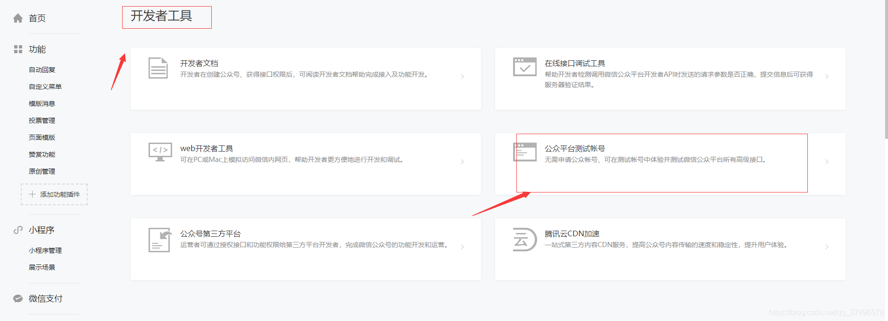The width and height of the screenshot is (888, 321).
Task: Open the 功能 sidebar section
Action: click(x=37, y=49)
